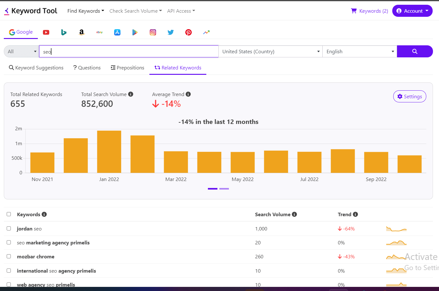
Task: Click the Jan 2022 chart bar
Action: click(109, 152)
